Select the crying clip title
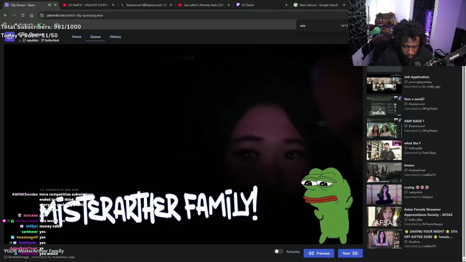Screen dimensions: 466x262 [416, 187]
